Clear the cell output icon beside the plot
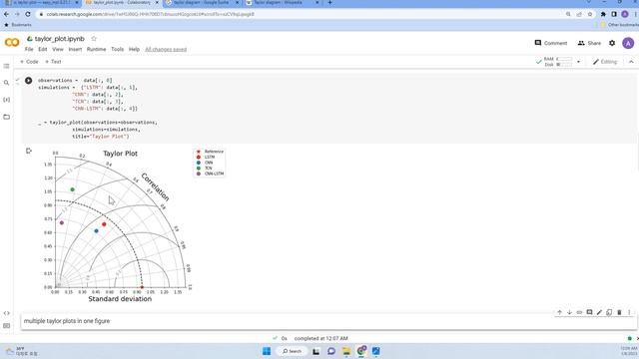 click(x=29, y=151)
